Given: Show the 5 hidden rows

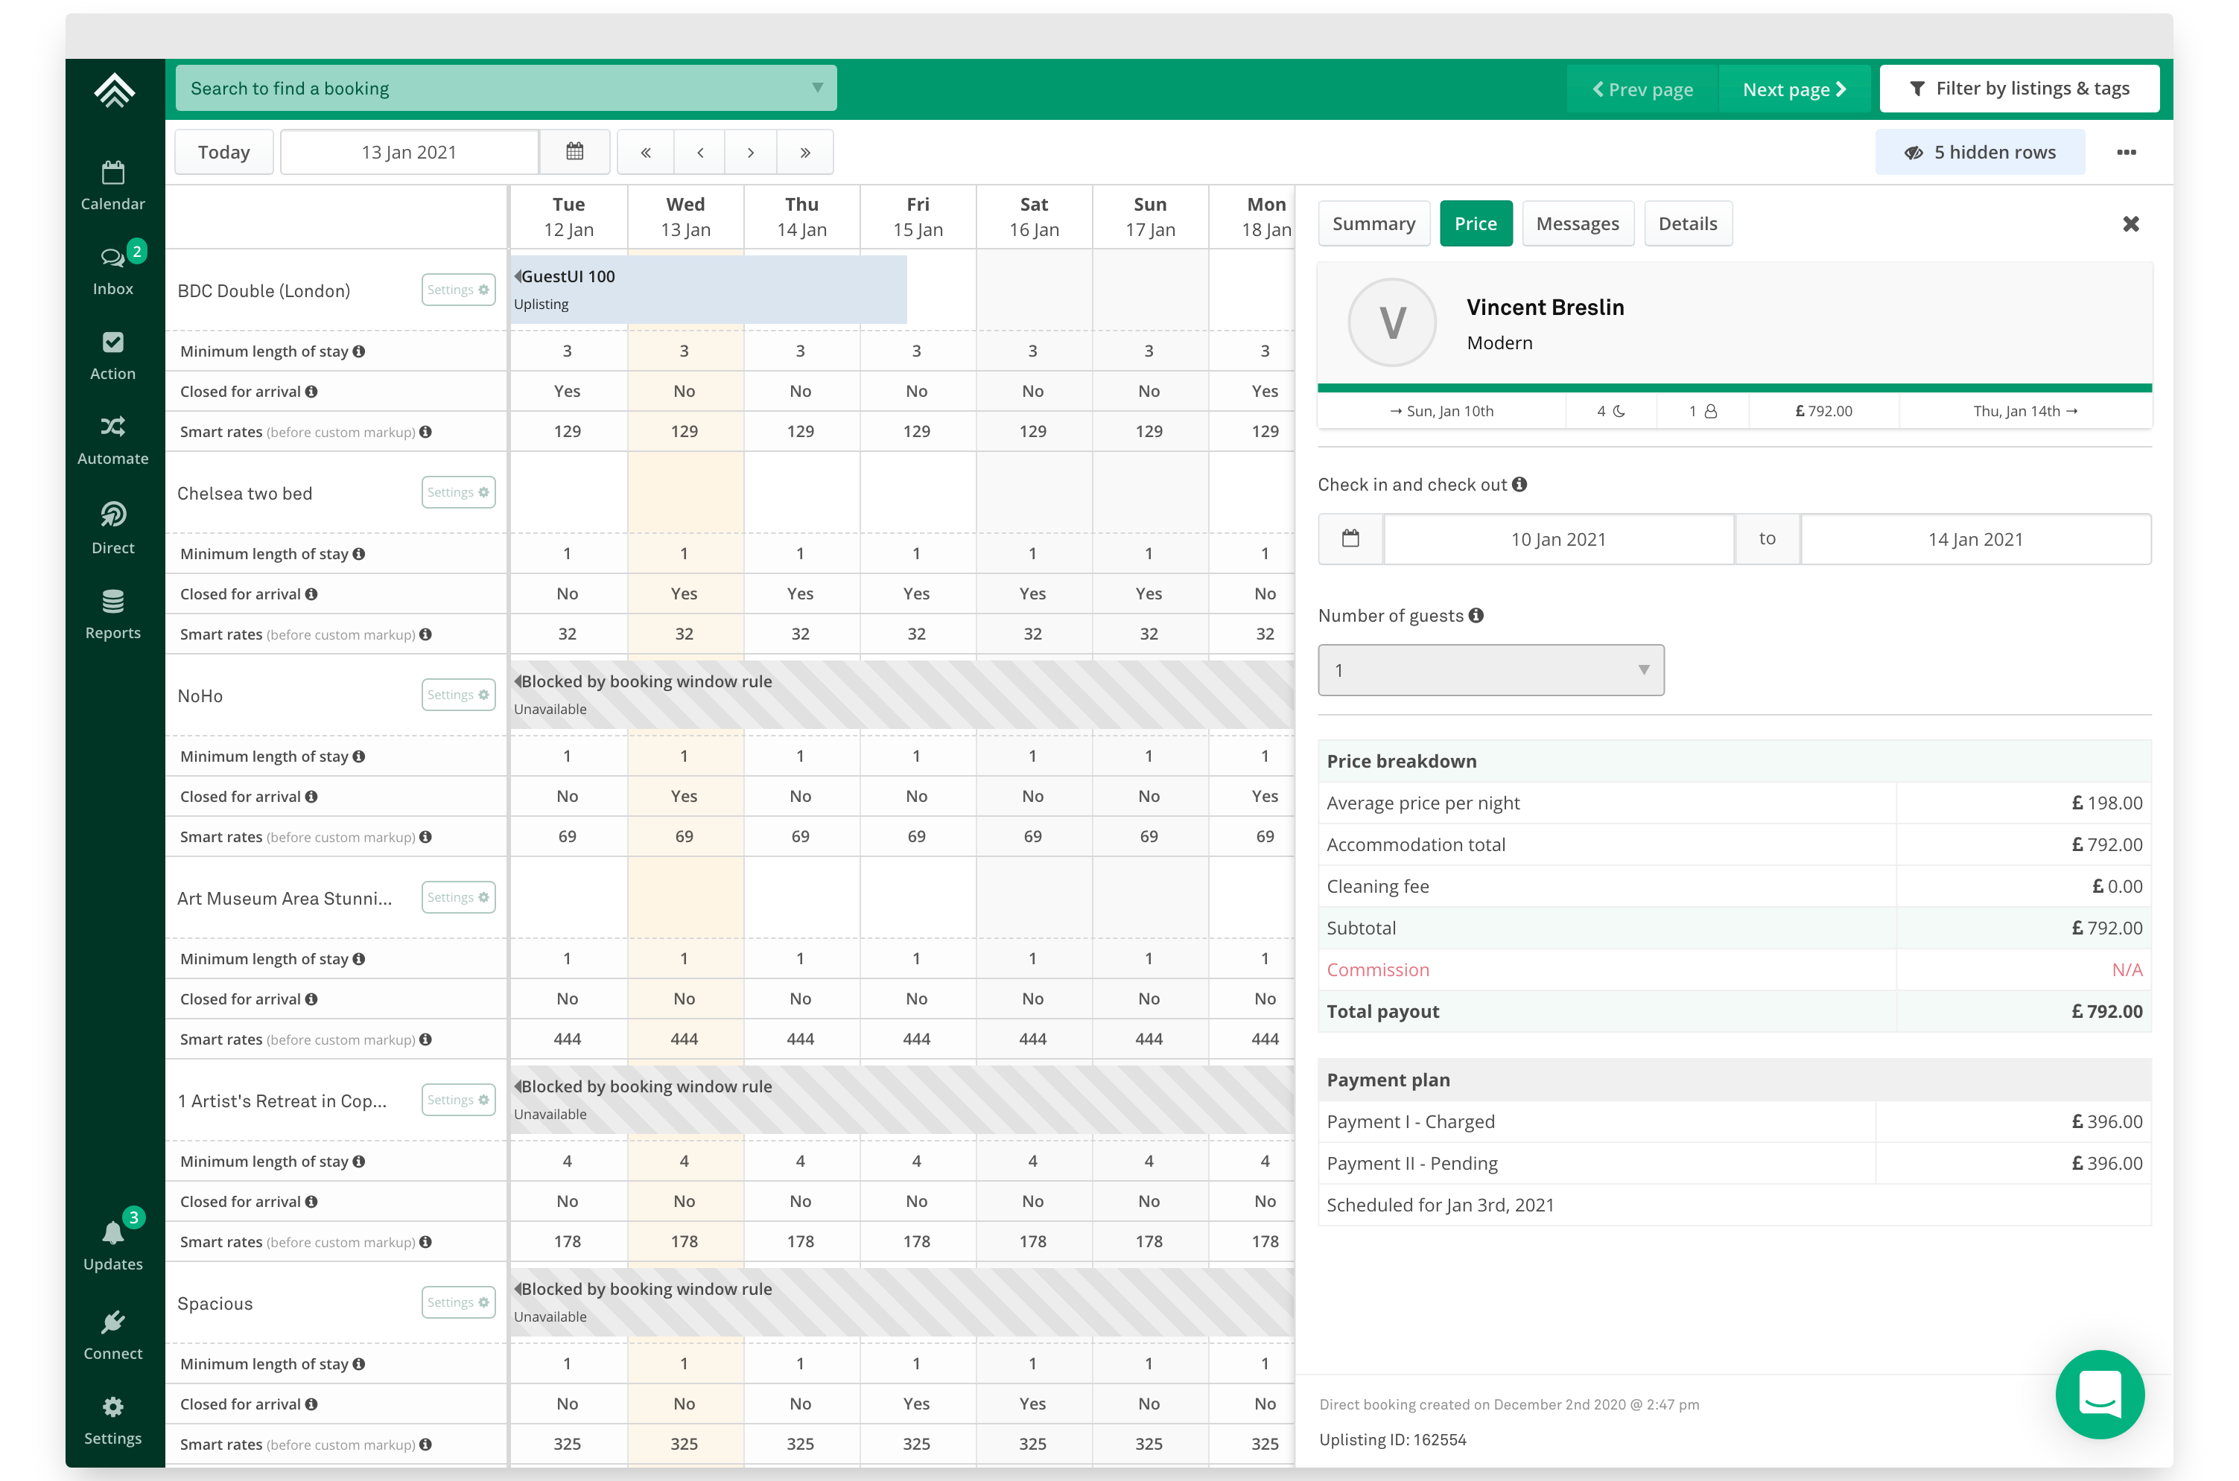Looking at the screenshot, I should click(x=1979, y=152).
